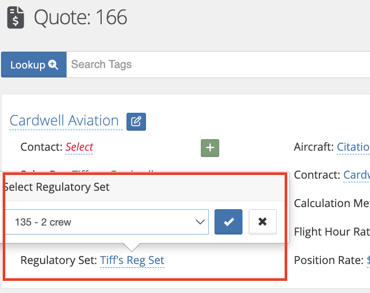The height and width of the screenshot is (293, 370).
Task: Cancel regulatory set with X button
Action: tap(262, 222)
